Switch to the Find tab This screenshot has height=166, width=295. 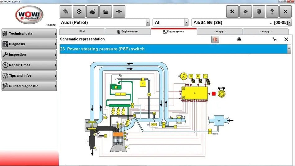(82, 31)
